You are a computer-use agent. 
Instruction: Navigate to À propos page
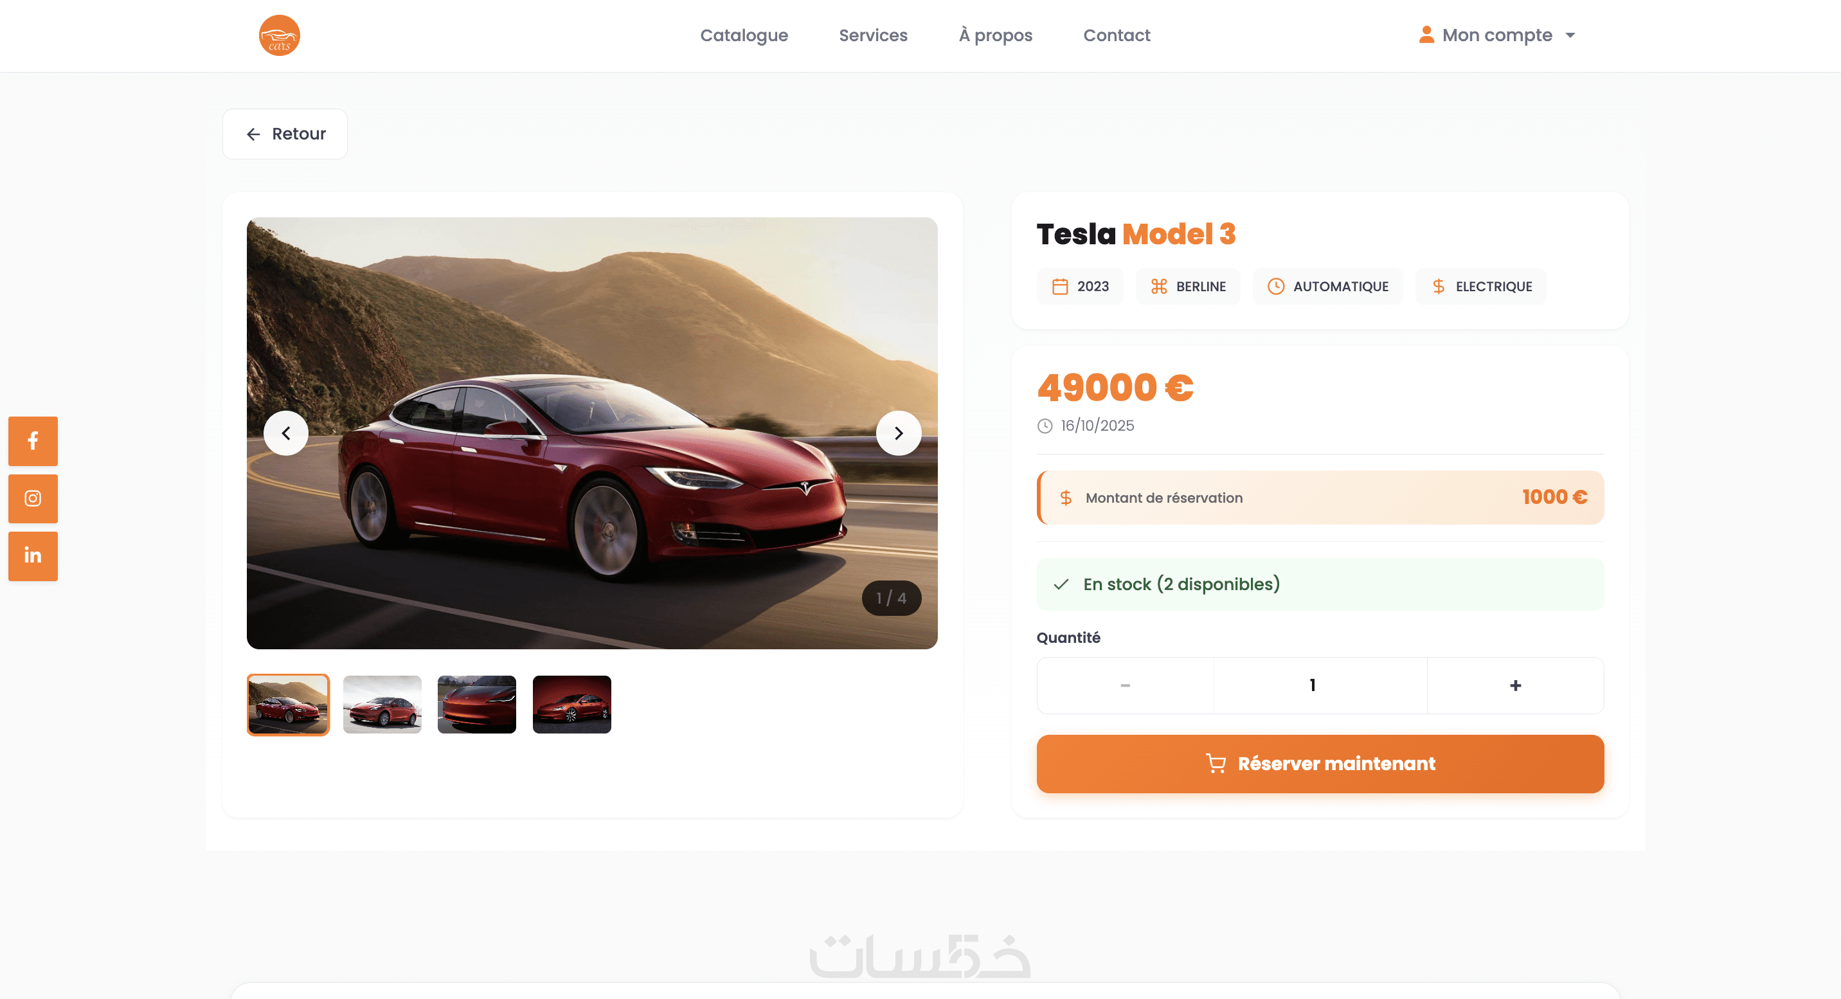click(996, 35)
